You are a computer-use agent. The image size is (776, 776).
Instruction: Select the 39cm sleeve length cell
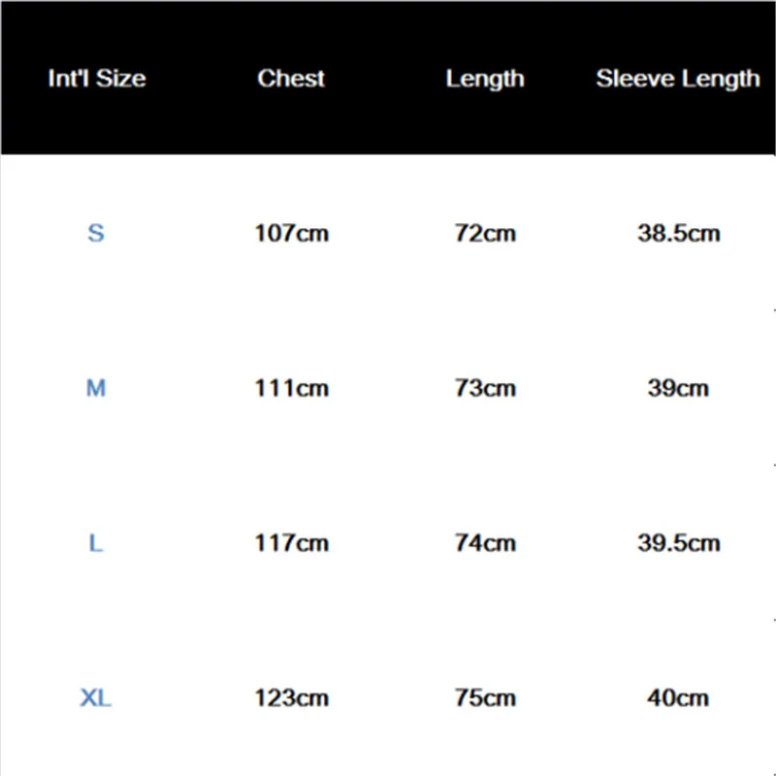click(x=678, y=388)
